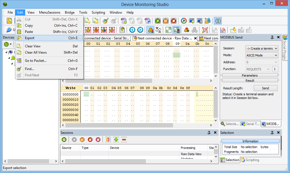Click the multicolored honeycomb icon in toolbar
The height and width of the screenshot is (173, 290).
point(187,30)
